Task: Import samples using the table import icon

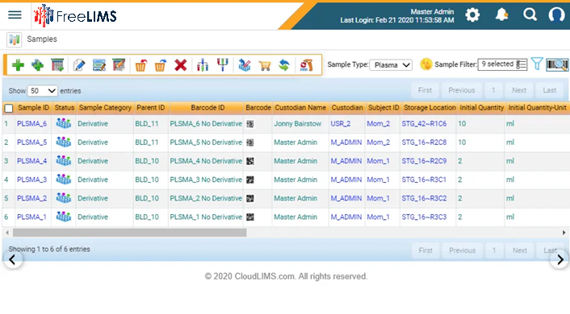Action: [57, 65]
